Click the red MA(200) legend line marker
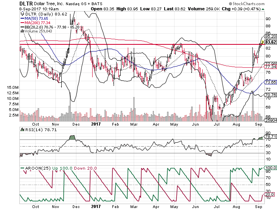This screenshot has height=210, width=277. click(23, 23)
